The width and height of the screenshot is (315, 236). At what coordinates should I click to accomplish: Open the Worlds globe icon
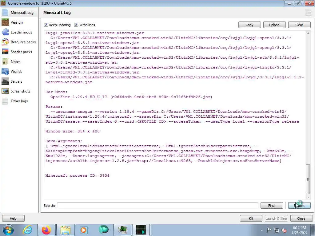[x=5, y=71]
